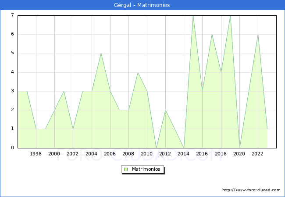285x197 pixels.
Task: Click the x-axis label 2022
Action: click(257, 154)
